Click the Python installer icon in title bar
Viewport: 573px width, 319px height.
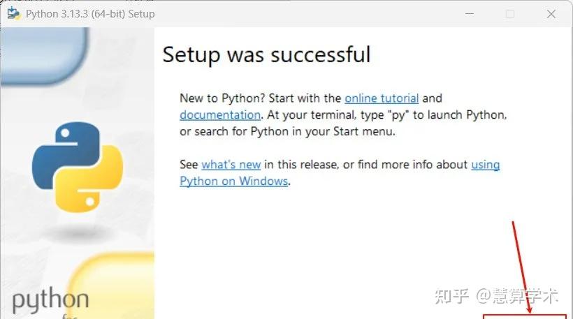pos(13,14)
